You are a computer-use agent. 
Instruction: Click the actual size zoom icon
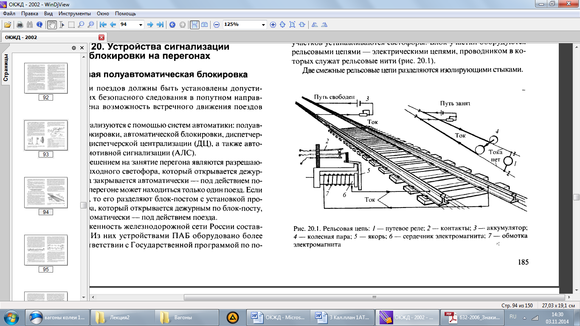(283, 25)
